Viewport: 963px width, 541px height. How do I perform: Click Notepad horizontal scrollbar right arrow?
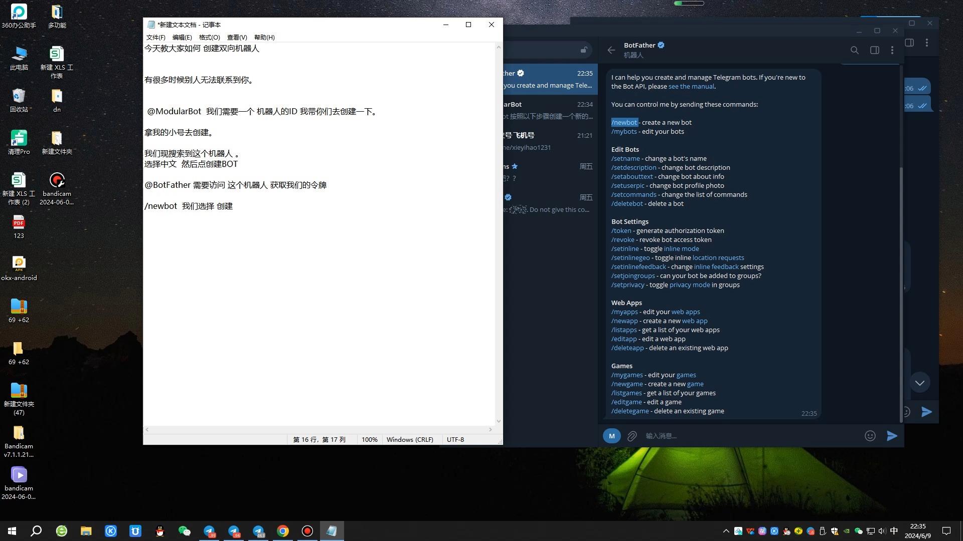click(490, 429)
